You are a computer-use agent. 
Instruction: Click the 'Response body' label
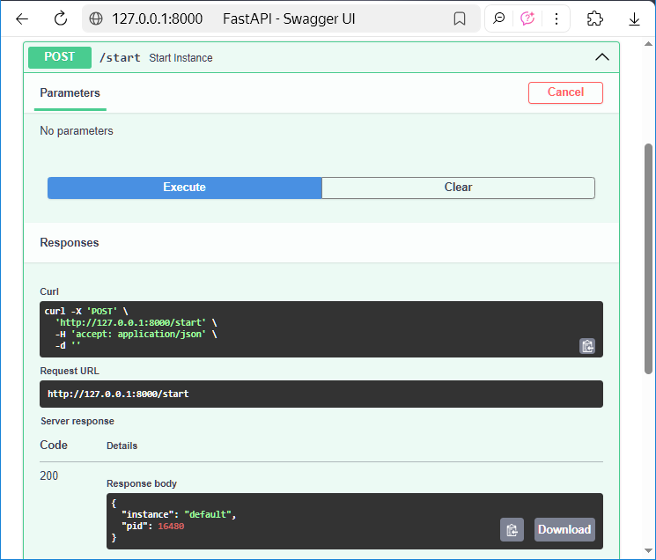[142, 483]
